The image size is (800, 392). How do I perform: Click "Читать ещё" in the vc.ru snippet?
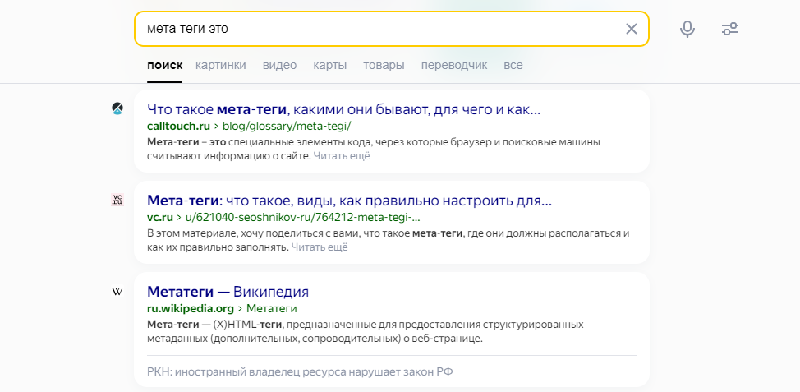tap(320, 247)
